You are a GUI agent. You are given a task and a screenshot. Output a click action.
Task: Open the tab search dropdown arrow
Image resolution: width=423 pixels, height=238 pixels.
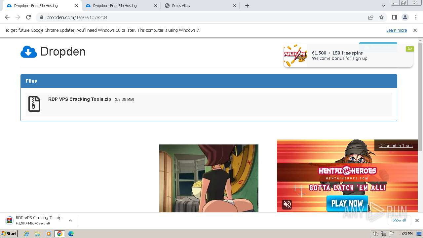click(x=384, y=6)
